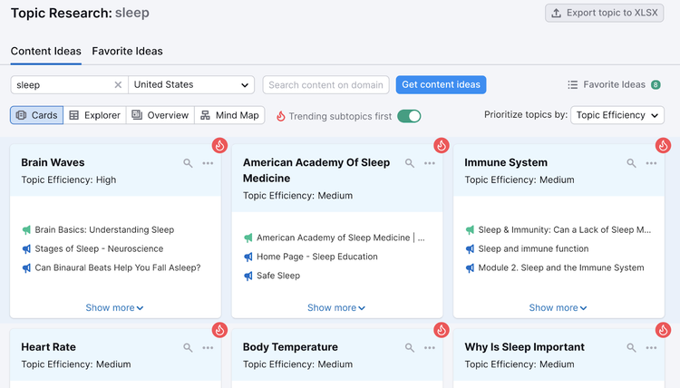The height and width of the screenshot is (388, 680).
Task: Click search icon on Why Is Sleep Important card
Action: (x=631, y=348)
